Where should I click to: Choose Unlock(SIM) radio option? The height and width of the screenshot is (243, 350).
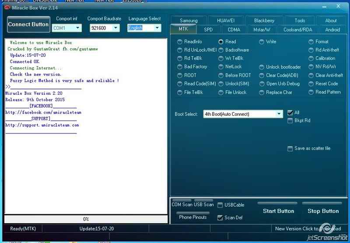tap(234, 84)
